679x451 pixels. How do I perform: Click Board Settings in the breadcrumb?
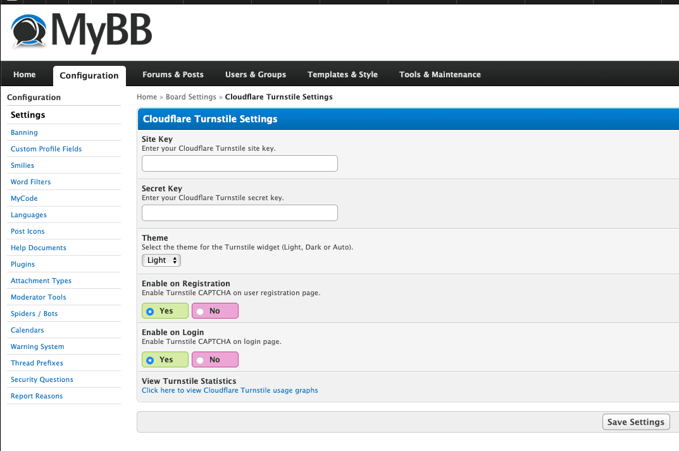[x=190, y=97]
